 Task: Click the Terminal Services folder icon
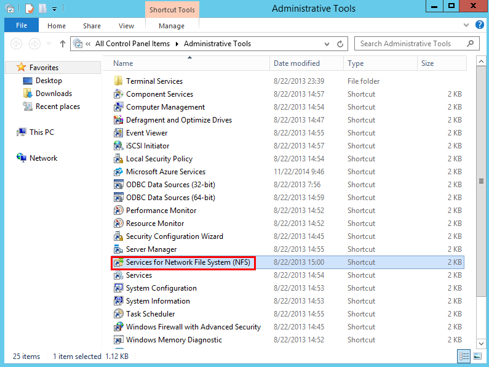tap(118, 81)
